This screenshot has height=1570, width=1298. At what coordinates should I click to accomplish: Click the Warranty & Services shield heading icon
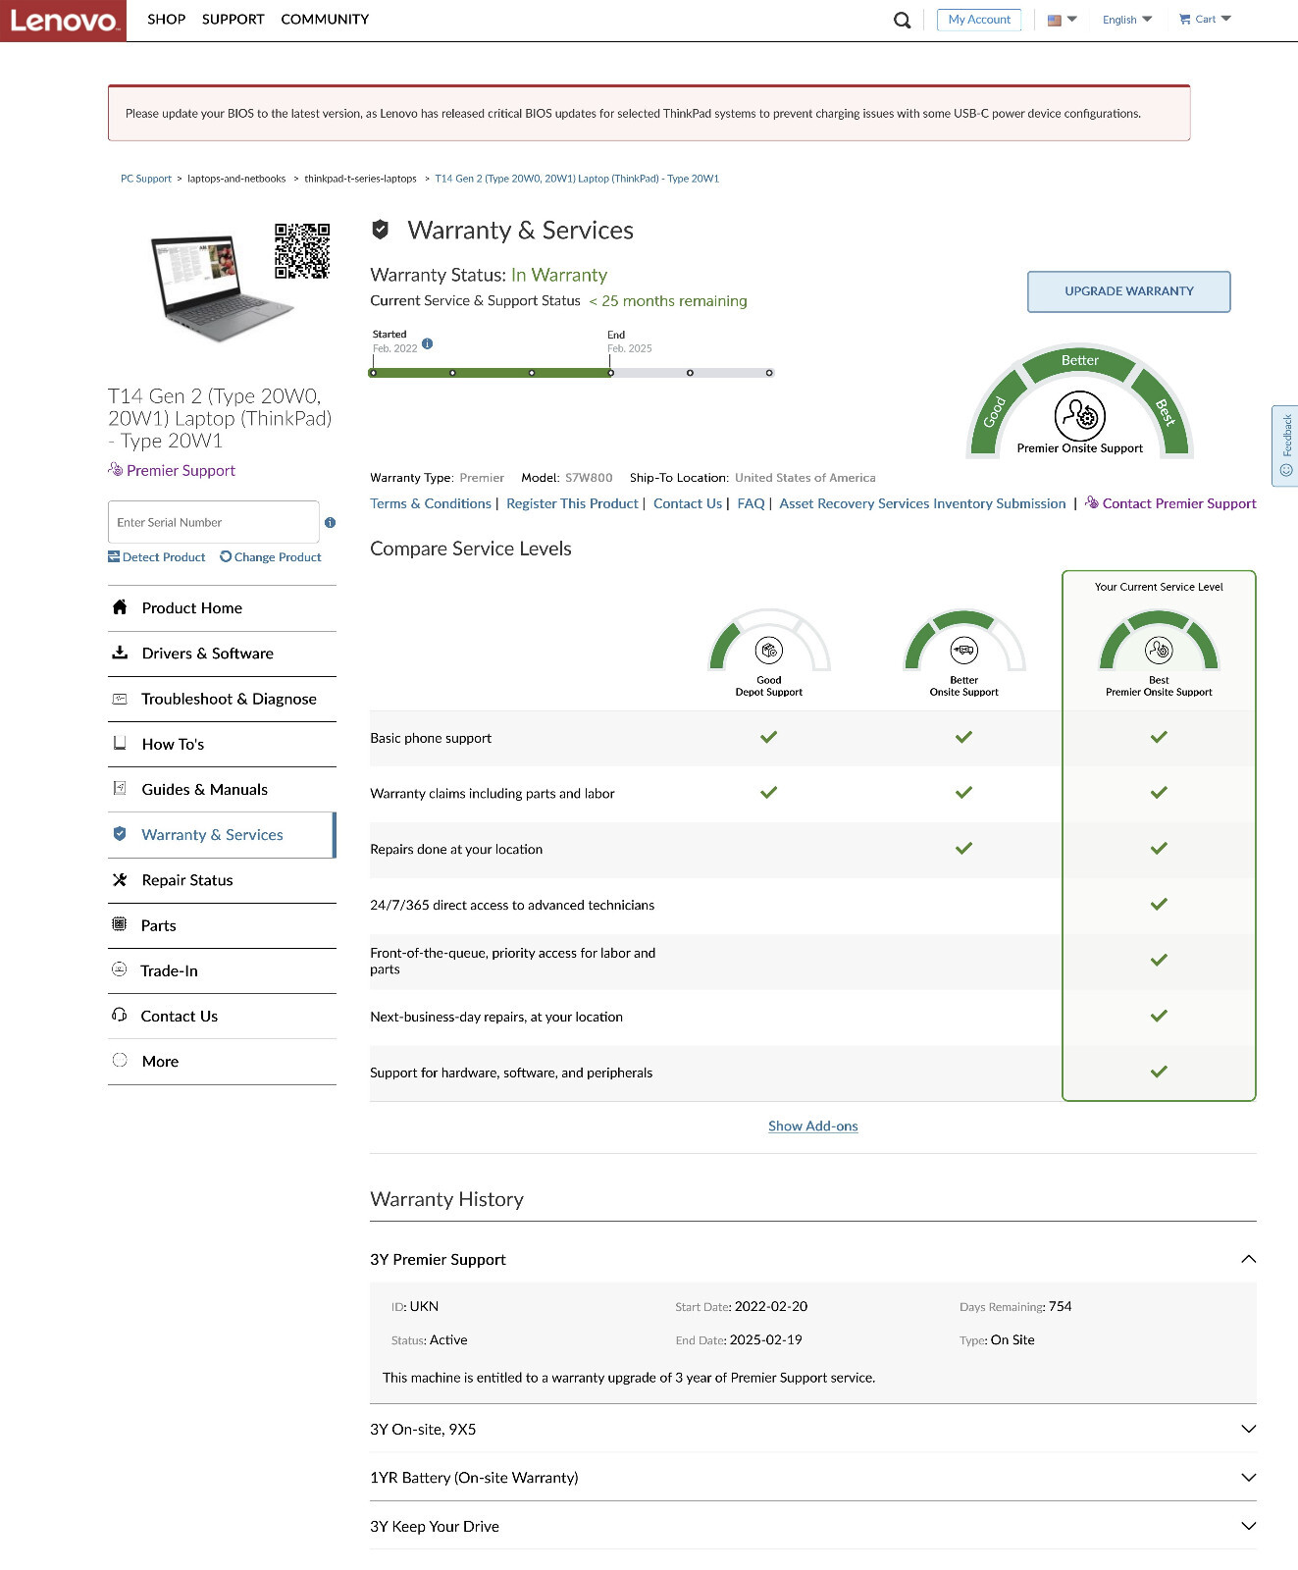coord(381,230)
